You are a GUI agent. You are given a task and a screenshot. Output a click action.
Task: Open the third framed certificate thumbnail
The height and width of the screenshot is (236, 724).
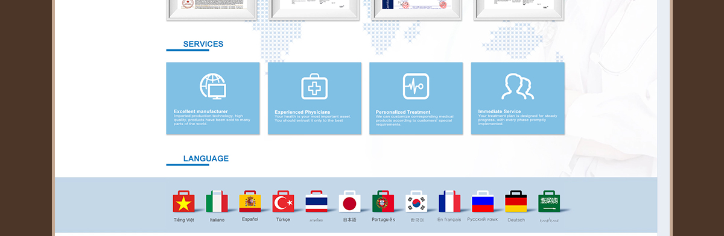[417, 9]
